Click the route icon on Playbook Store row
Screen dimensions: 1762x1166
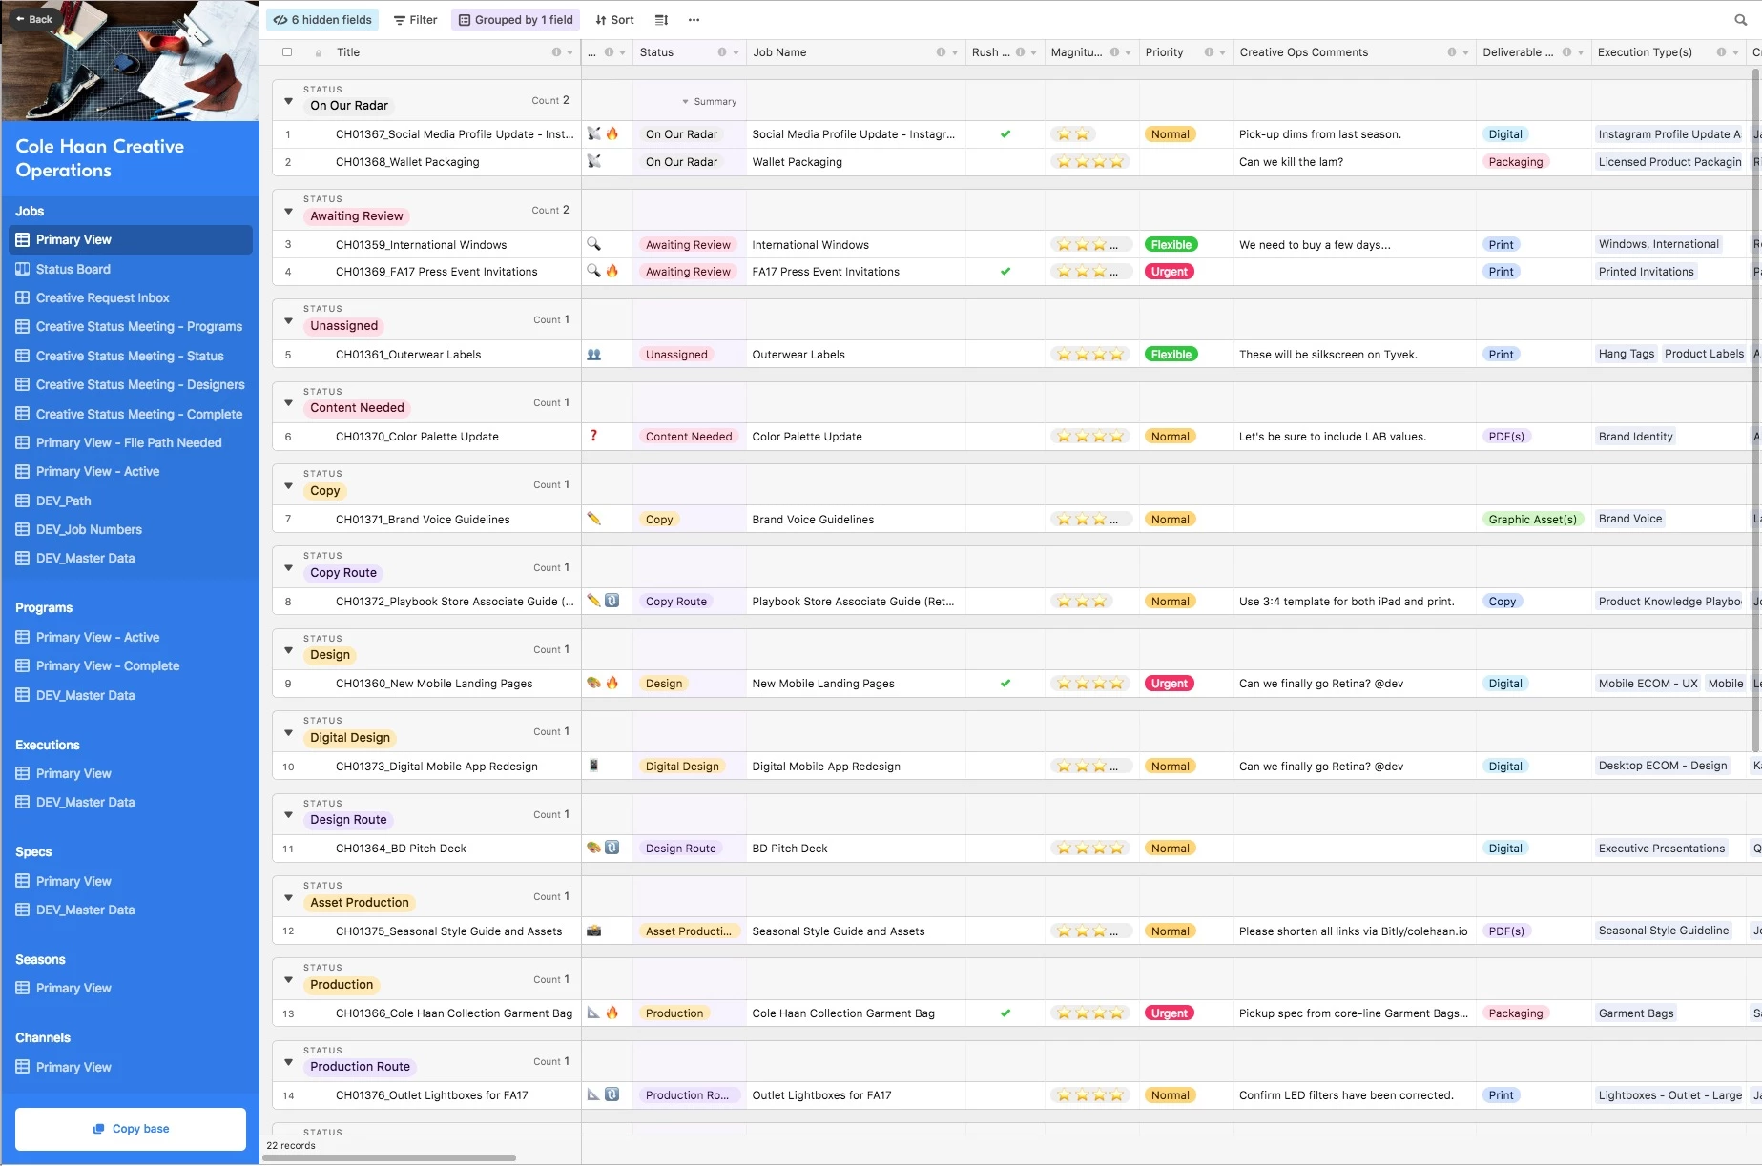click(612, 601)
